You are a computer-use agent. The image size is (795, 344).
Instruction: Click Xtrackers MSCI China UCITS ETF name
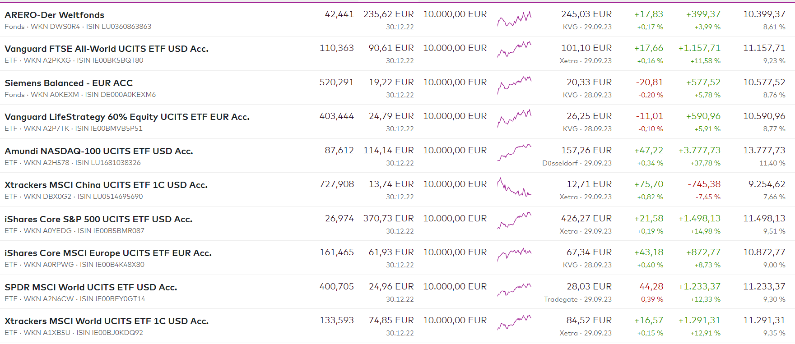106,185
